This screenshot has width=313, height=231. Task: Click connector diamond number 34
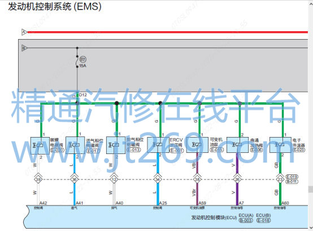(158, 179)
